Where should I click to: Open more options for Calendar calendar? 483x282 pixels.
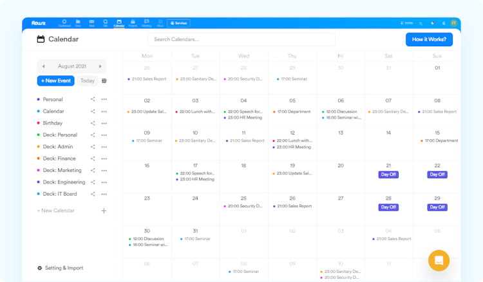click(104, 111)
